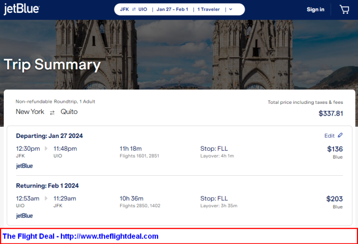Viewport: 358px width, 244px height.
Task: Click the total price $337.81
Action: click(x=331, y=113)
